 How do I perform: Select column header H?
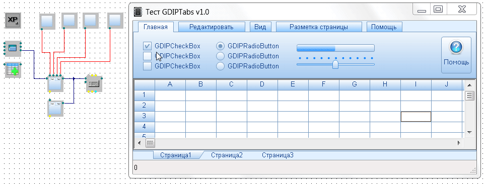pos(385,84)
